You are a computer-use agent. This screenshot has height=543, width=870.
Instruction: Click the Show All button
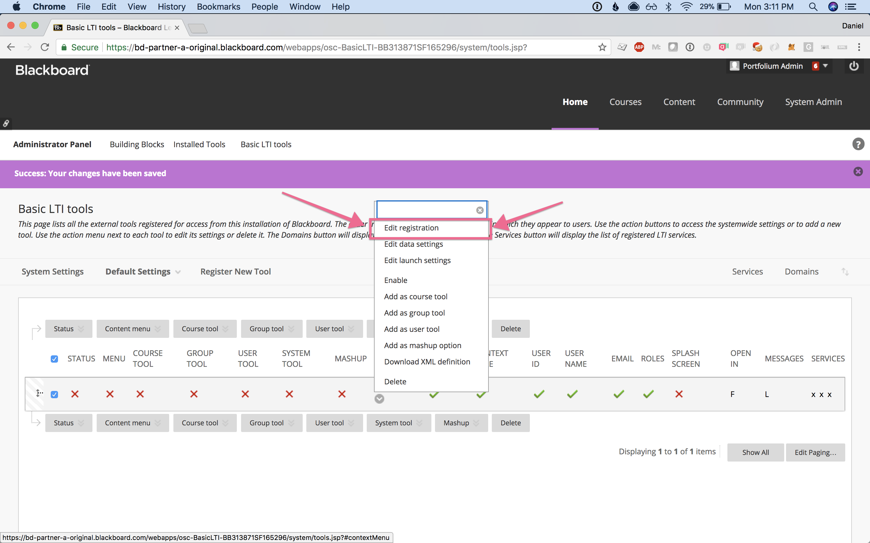[755, 453]
